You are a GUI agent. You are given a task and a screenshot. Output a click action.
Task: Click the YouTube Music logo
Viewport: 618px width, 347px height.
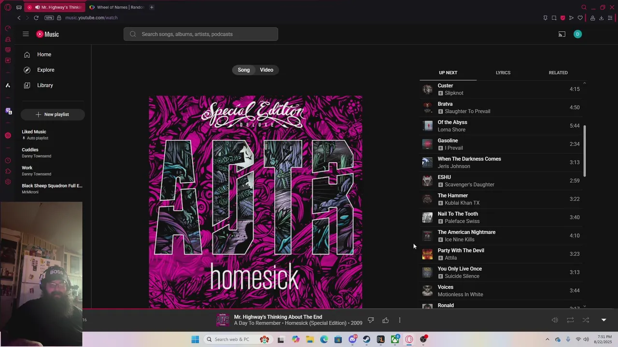48,34
